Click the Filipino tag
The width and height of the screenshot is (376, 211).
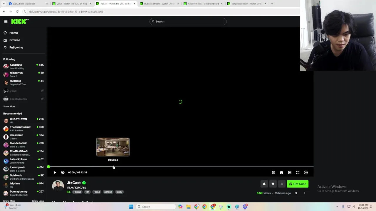(77, 192)
